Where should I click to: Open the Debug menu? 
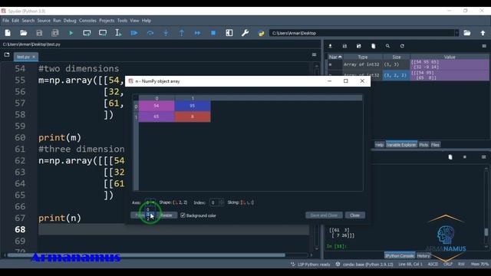coord(70,21)
